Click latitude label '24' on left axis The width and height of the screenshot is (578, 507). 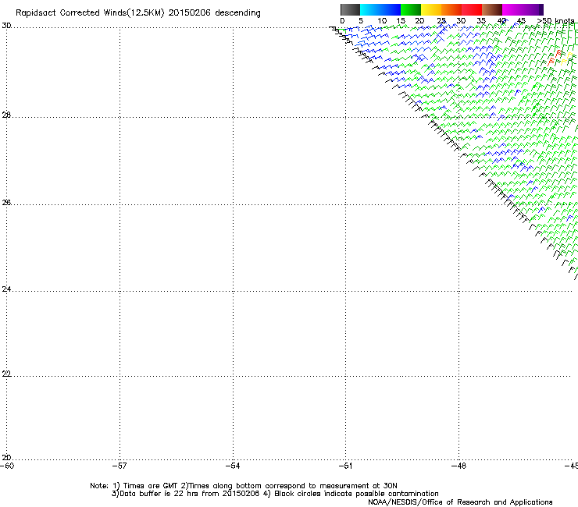pyautogui.click(x=6, y=289)
